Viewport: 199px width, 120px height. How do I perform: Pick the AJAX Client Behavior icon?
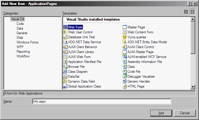tap(65, 47)
